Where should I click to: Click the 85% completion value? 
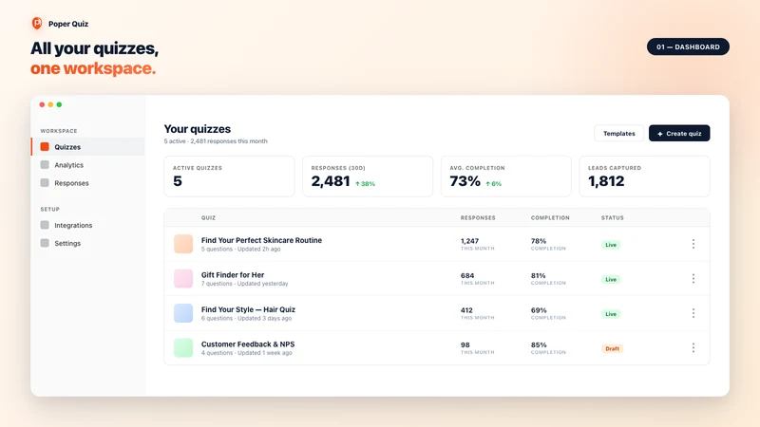click(539, 344)
